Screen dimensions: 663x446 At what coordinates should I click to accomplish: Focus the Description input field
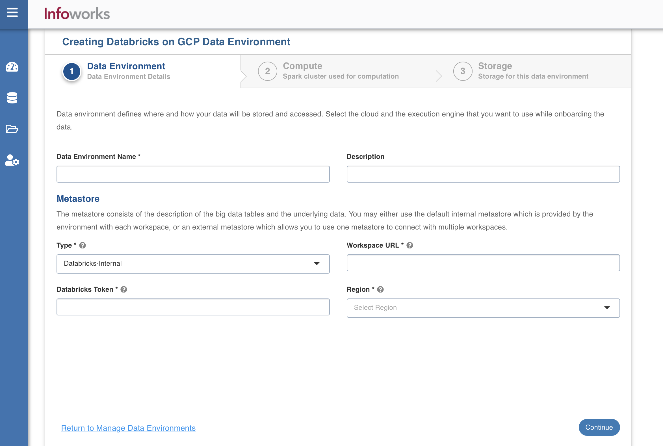pos(483,174)
